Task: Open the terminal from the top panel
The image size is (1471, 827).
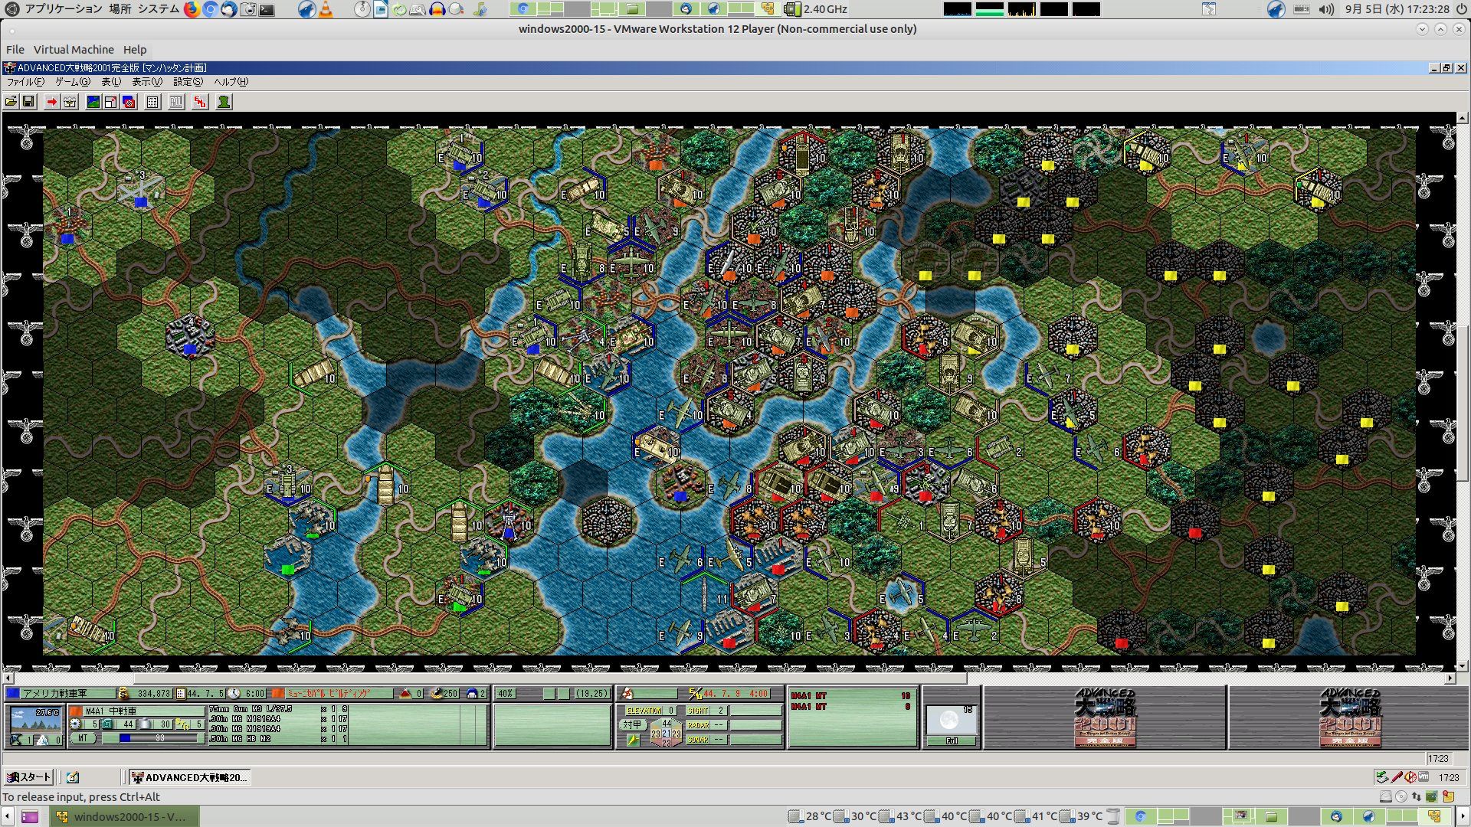Action: coord(267,9)
